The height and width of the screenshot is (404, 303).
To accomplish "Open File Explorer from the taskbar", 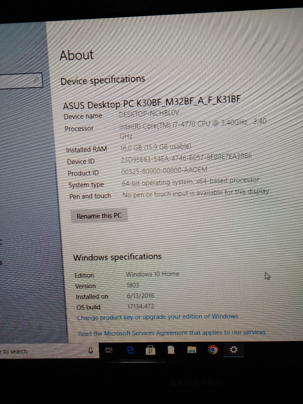I will click(x=192, y=350).
